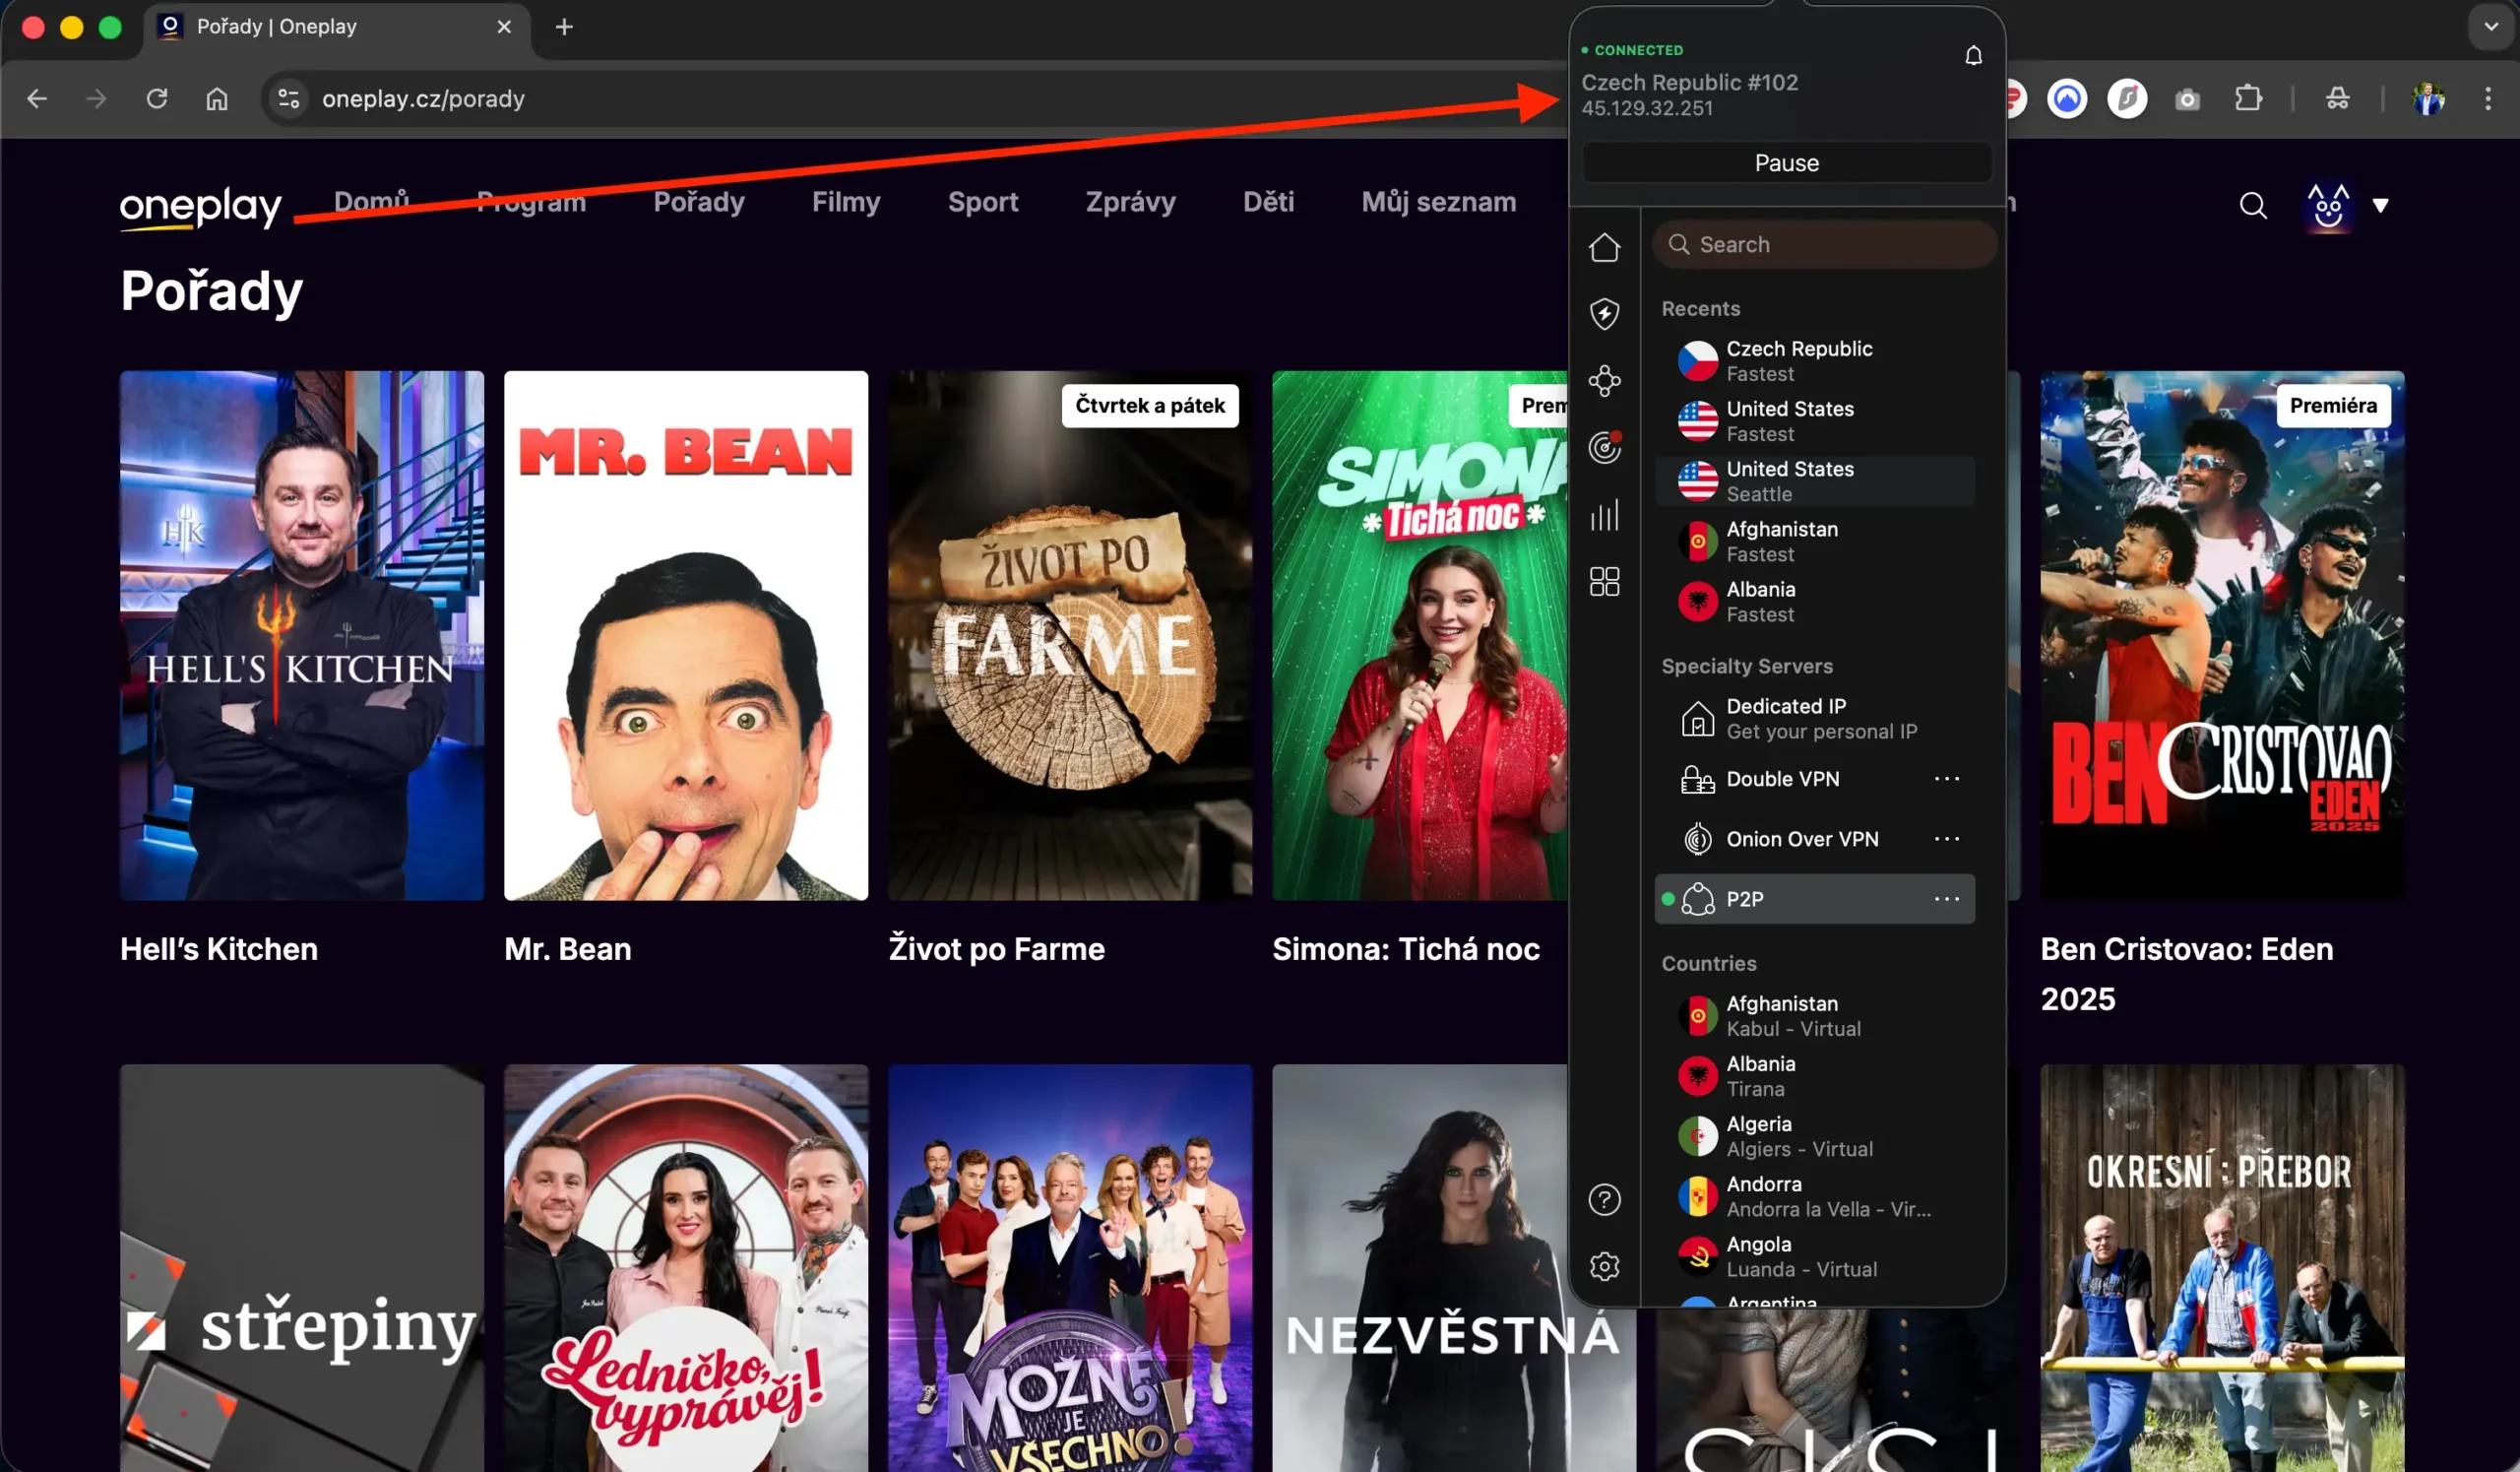Expand the Oneplay profile avatar dropdown arrow
Screen dimensions: 2520x1472
click(2381, 206)
